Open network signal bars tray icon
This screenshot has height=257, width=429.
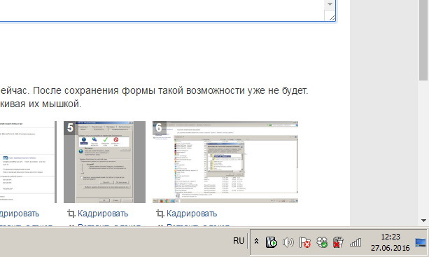356,242
